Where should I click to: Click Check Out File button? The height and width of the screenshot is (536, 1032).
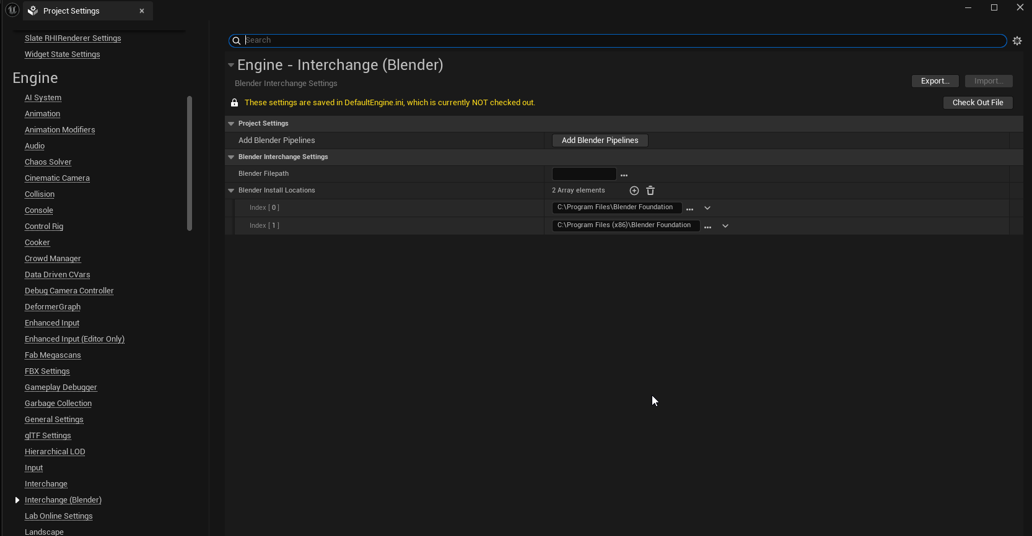tap(978, 103)
